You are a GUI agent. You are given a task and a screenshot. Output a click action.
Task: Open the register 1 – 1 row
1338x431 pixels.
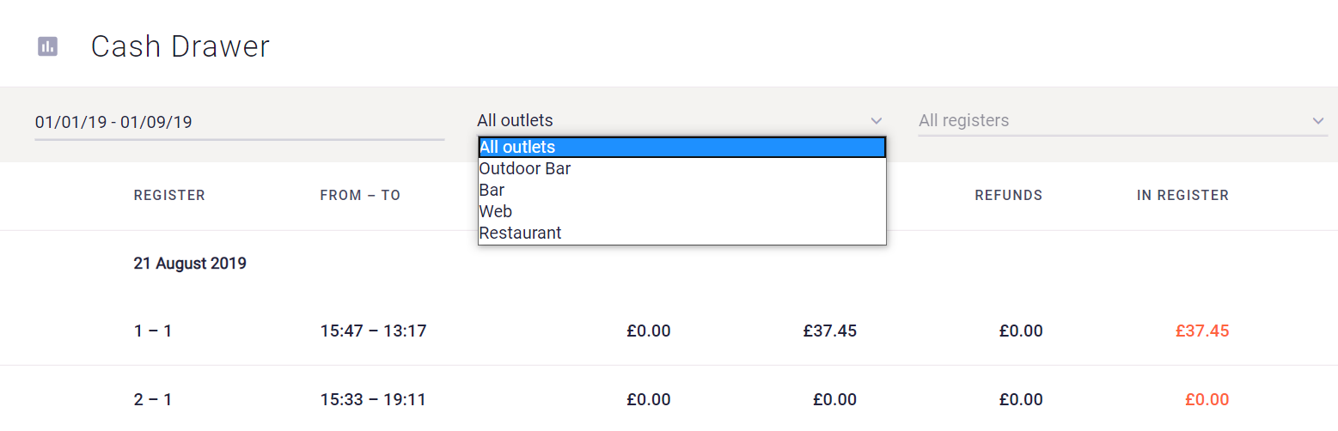pyautogui.click(x=153, y=331)
